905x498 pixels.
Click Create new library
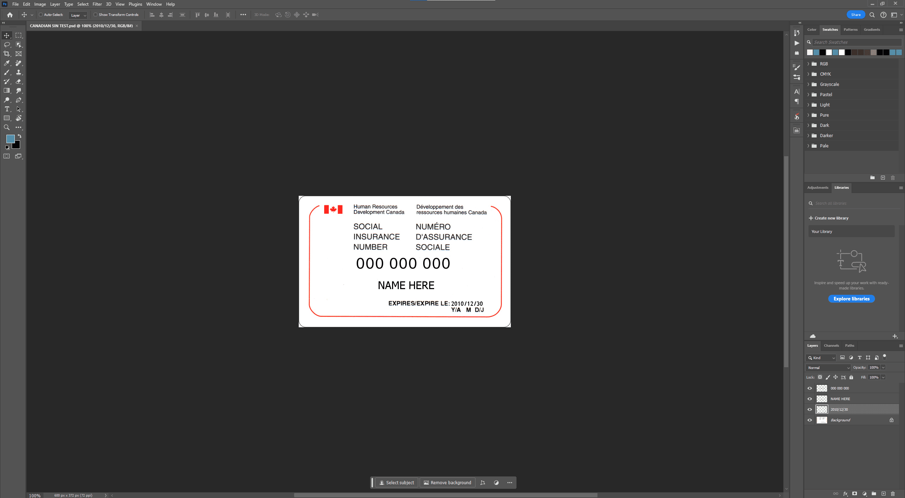tap(829, 218)
